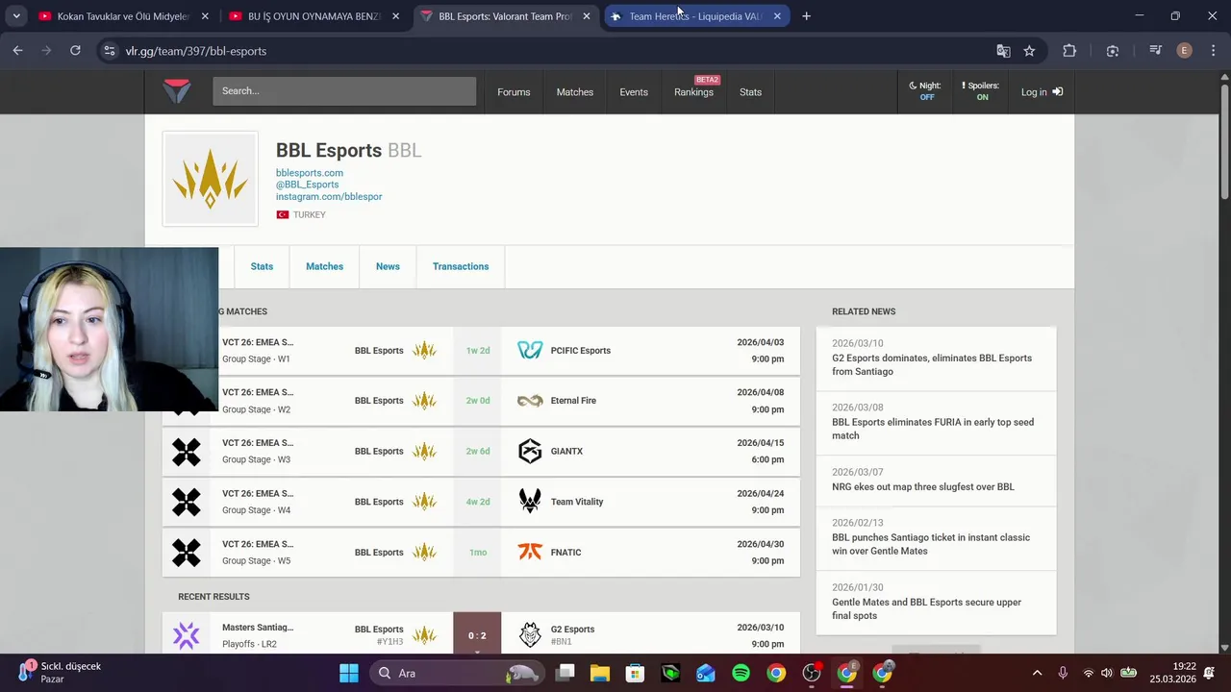Expand the system tray hidden icons chevron
Image resolution: width=1231 pixels, height=692 pixels.
click(1037, 673)
